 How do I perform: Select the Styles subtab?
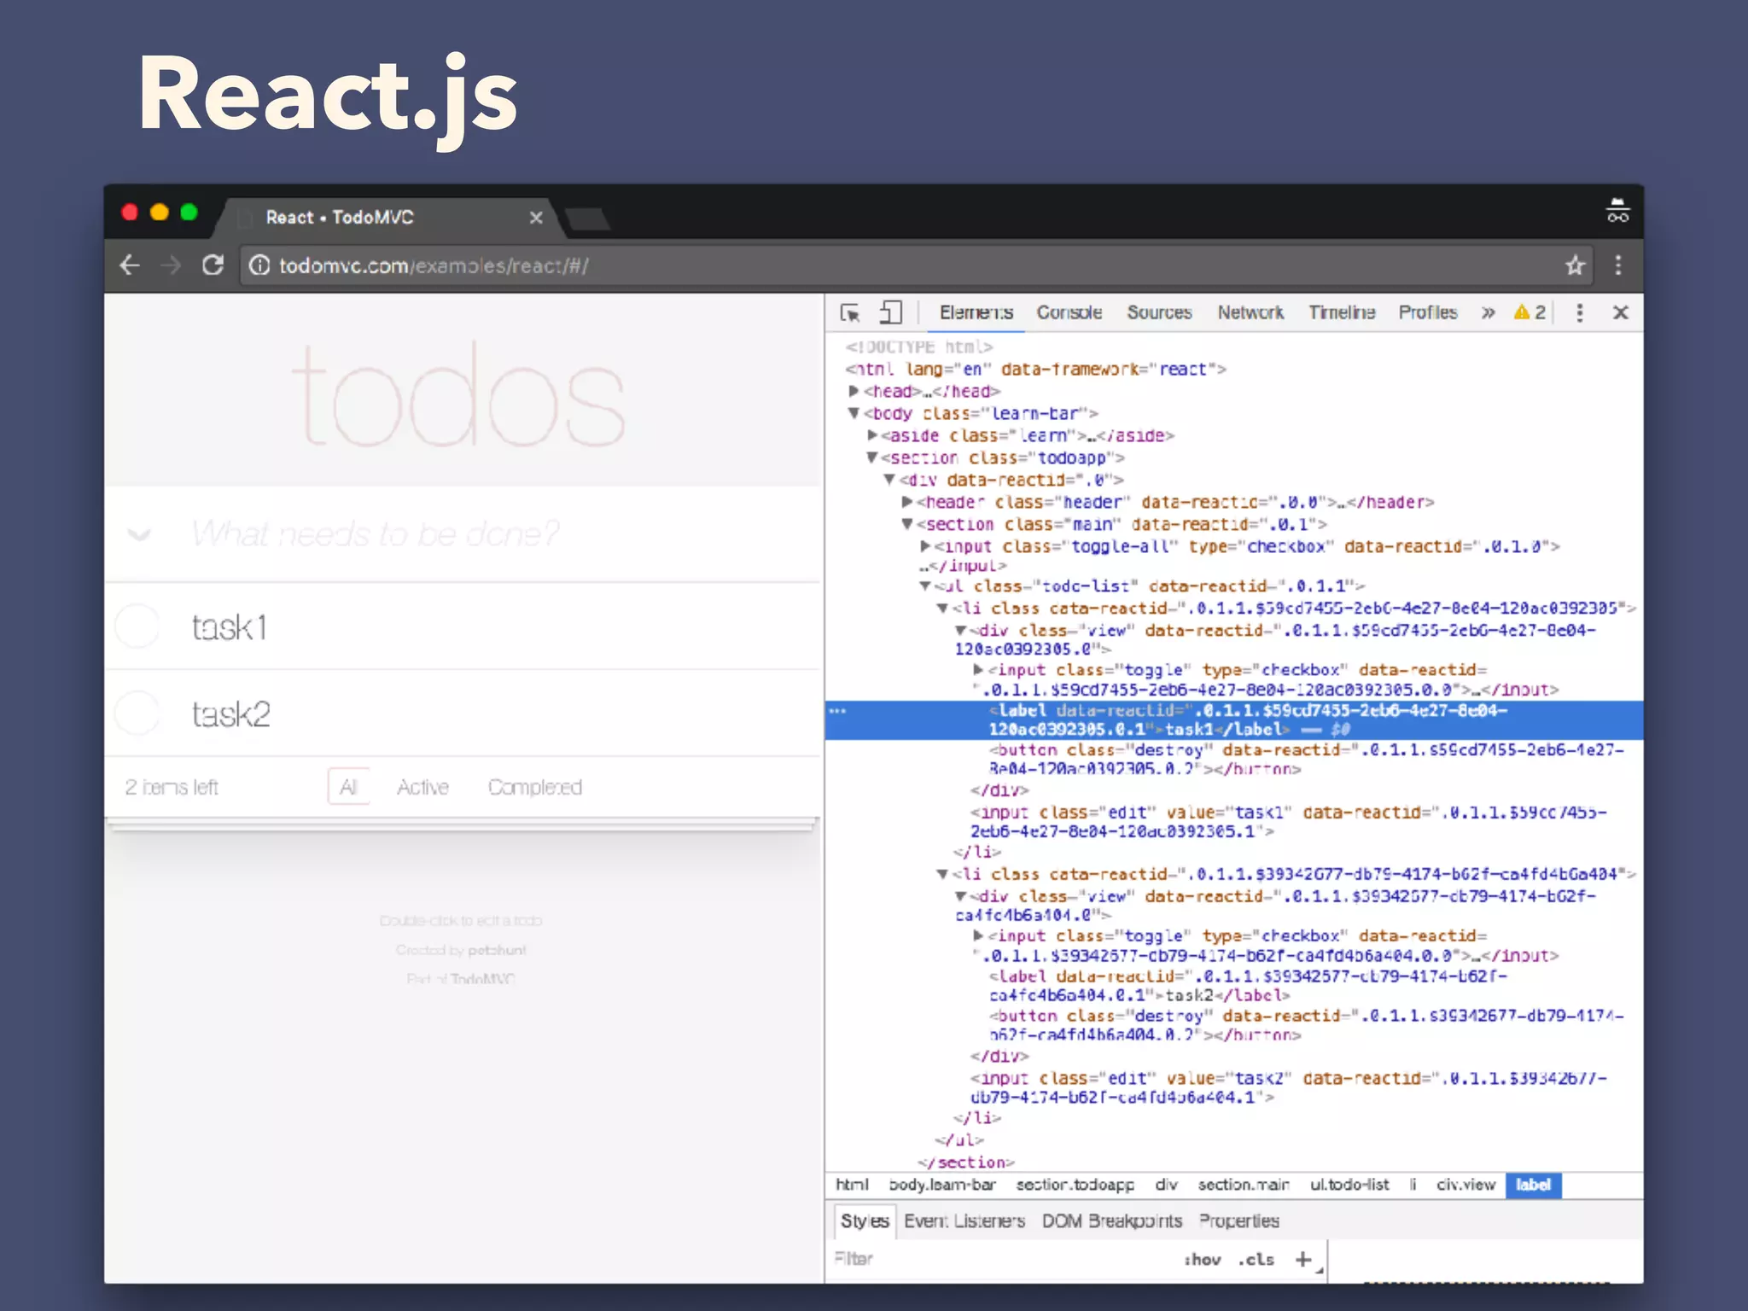[x=865, y=1221]
